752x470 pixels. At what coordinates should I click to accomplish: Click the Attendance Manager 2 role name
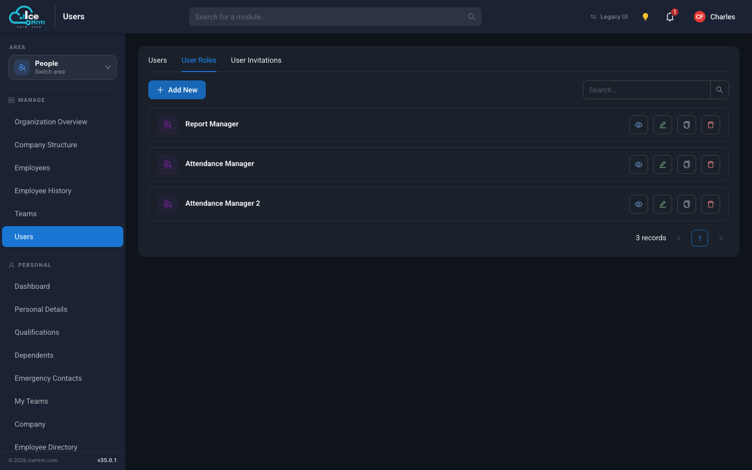click(x=222, y=203)
